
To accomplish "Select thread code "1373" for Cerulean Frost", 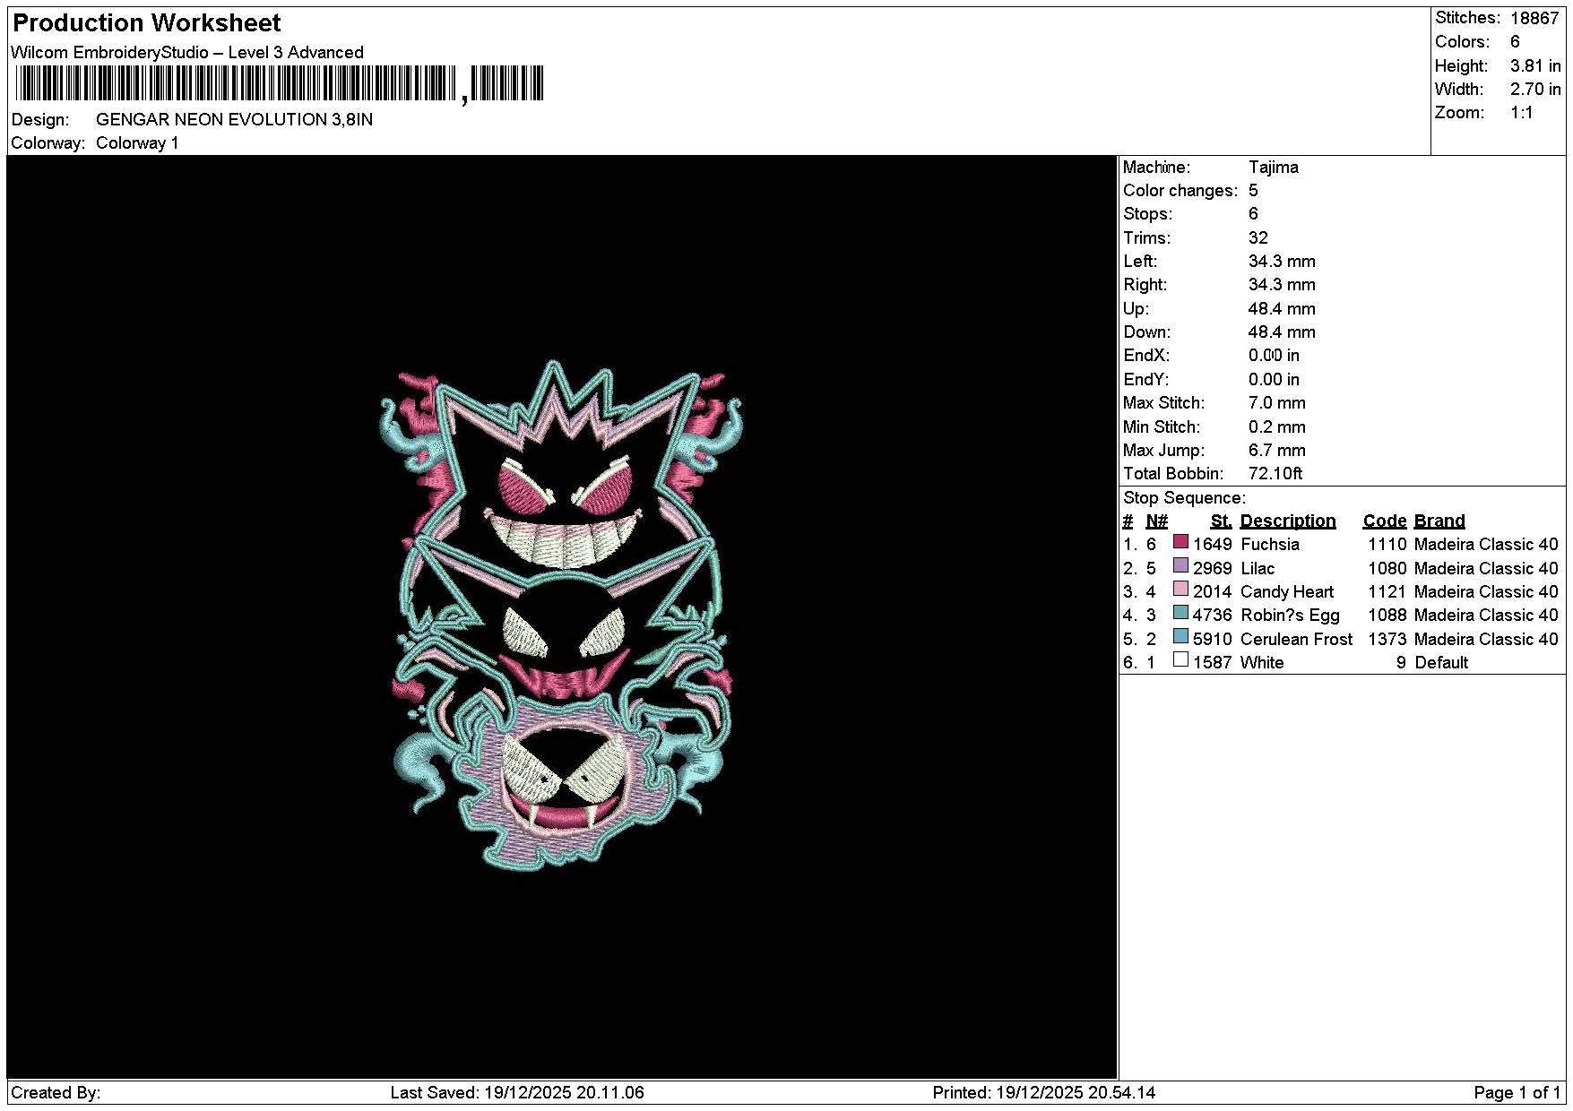I will pyautogui.click(x=1387, y=639).
